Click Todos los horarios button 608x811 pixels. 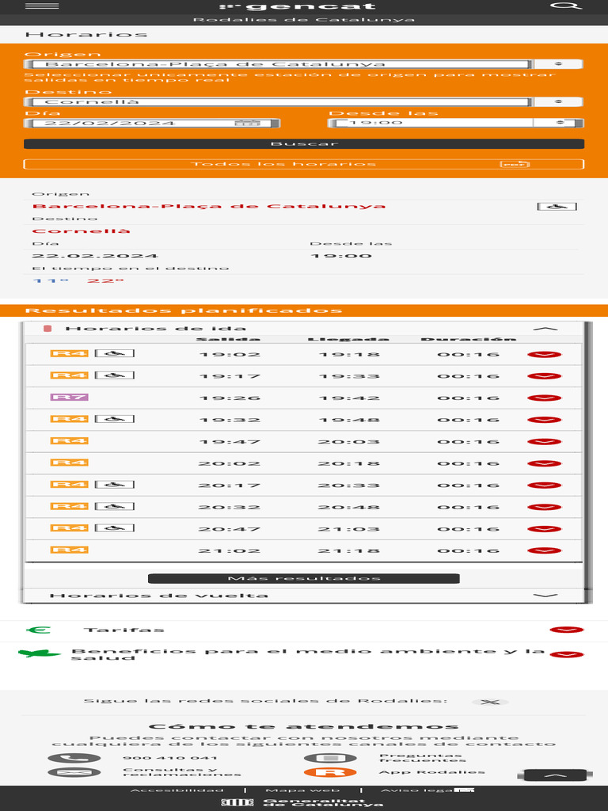coord(304,165)
